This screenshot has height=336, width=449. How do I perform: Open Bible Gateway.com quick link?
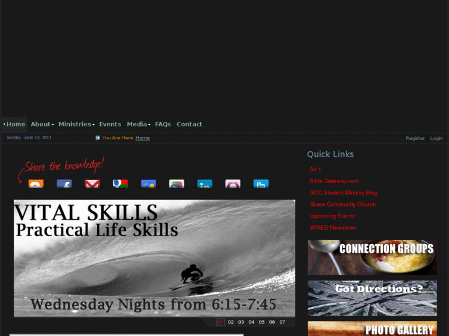click(334, 181)
